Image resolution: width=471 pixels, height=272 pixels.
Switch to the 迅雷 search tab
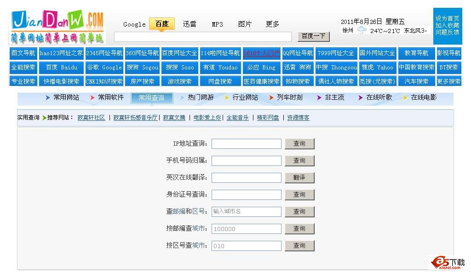pos(190,24)
